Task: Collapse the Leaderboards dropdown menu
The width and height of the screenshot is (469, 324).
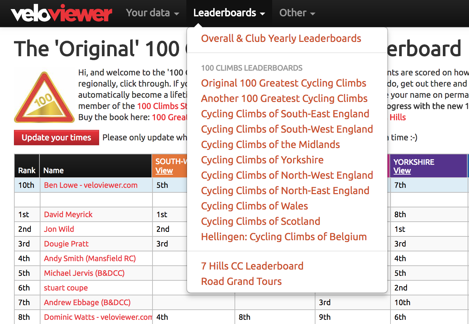Action: 229,13
